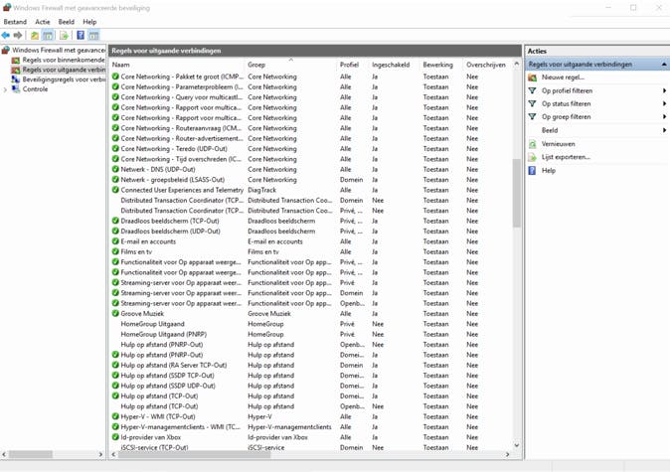Click the Up one level folder icon
This screenshot has width=670, height=472.
pyautogui.click(x=35, y=36)
